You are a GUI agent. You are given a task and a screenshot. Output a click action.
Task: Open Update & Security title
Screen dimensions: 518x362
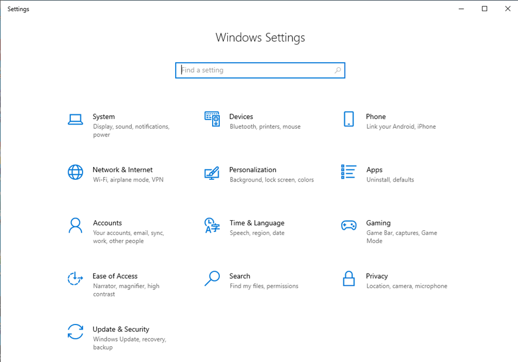pos(121,330)
